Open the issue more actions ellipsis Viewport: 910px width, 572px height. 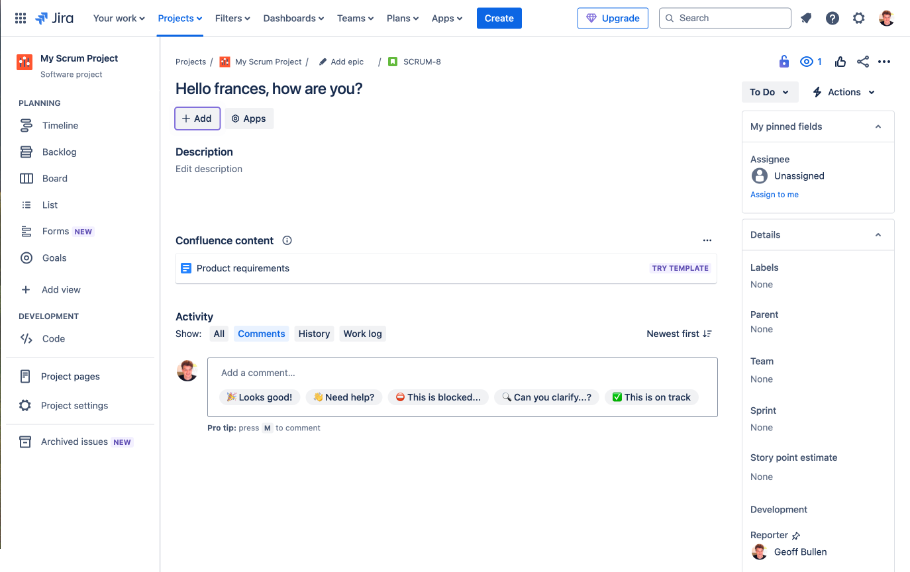(884, 62)
